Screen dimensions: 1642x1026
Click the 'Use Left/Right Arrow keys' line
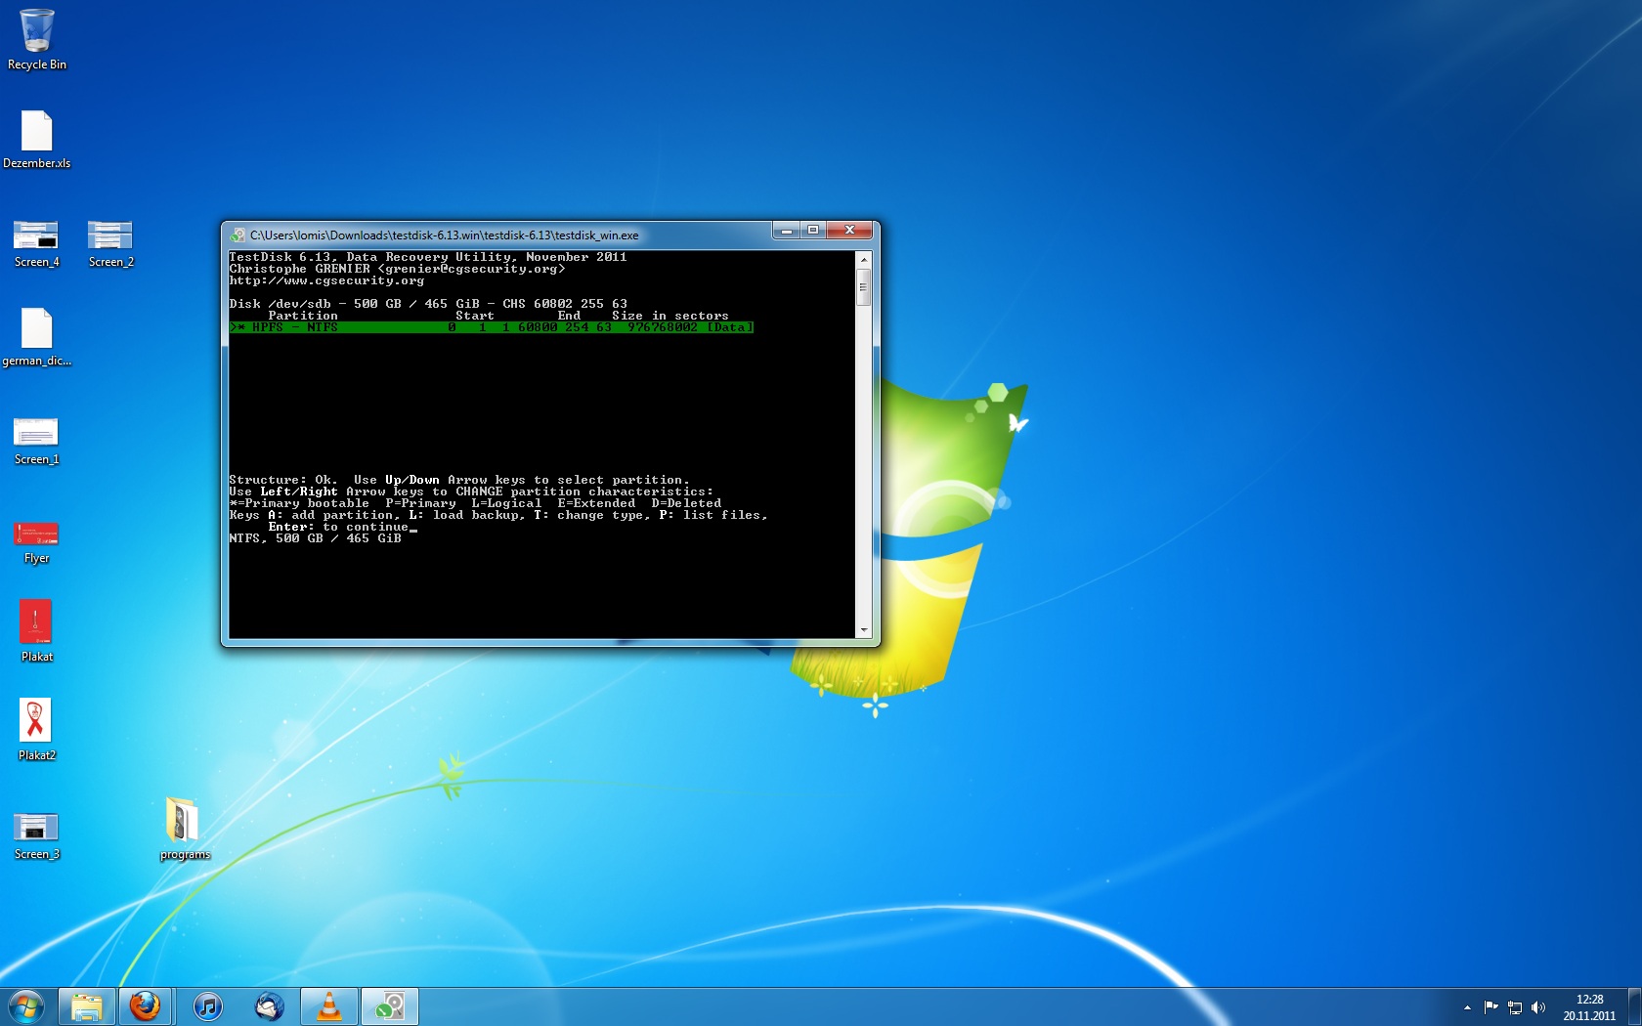click(x=471, y=492)
